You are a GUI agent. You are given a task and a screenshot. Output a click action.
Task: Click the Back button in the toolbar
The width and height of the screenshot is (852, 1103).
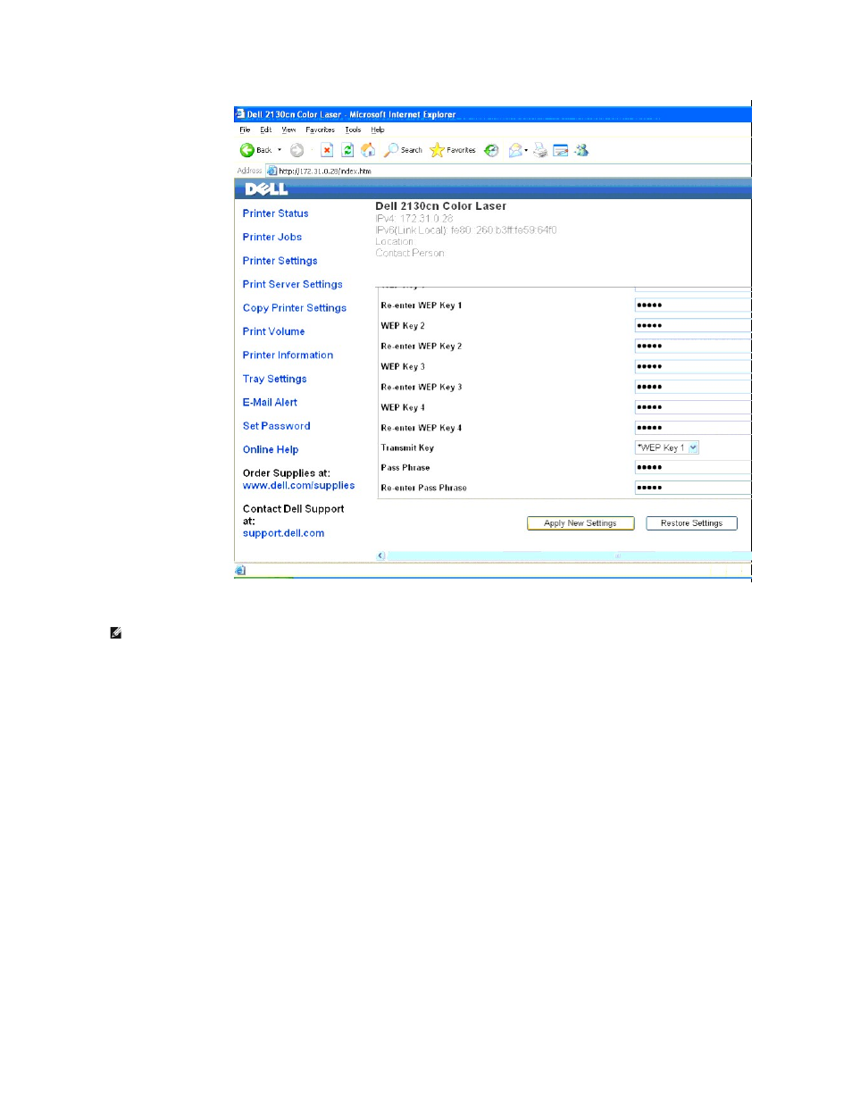pyautogui.click(x=255, y=150)
